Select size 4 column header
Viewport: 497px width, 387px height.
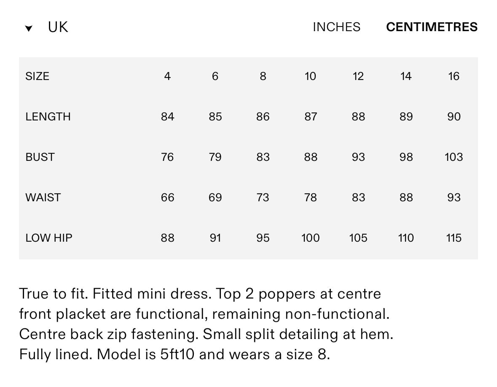pyautogui.click(x=167, y=76)
